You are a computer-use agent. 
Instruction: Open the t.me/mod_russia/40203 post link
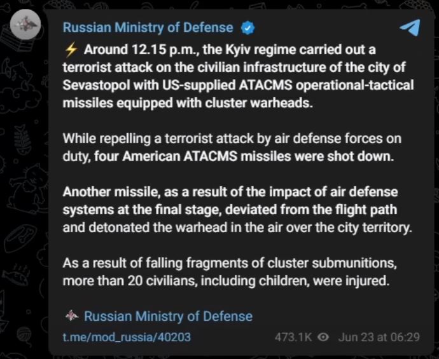click(126, 337)
